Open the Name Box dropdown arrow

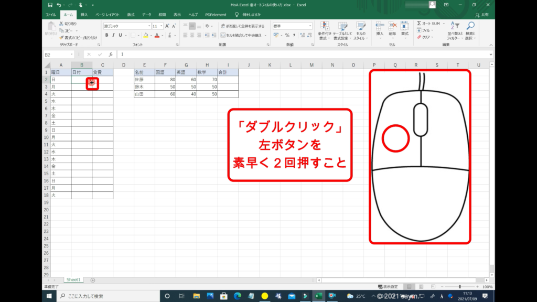pos(72,54)
